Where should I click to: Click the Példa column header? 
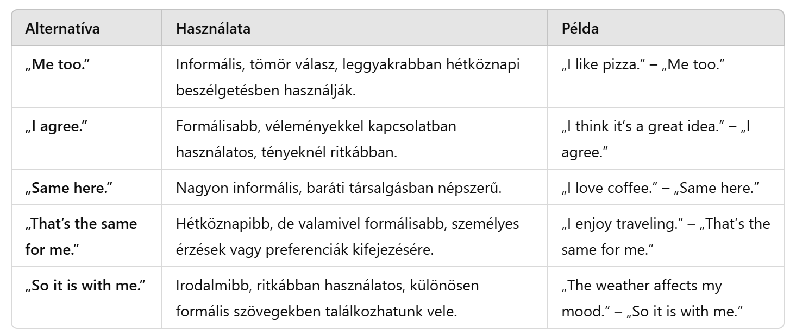[x=580, y=29]
